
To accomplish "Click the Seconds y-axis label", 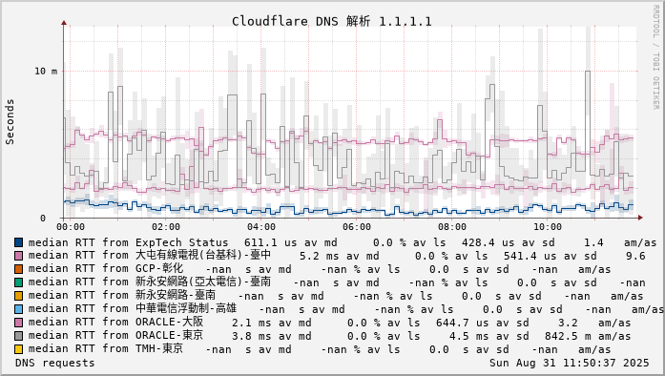I will (x=10, y=122).
